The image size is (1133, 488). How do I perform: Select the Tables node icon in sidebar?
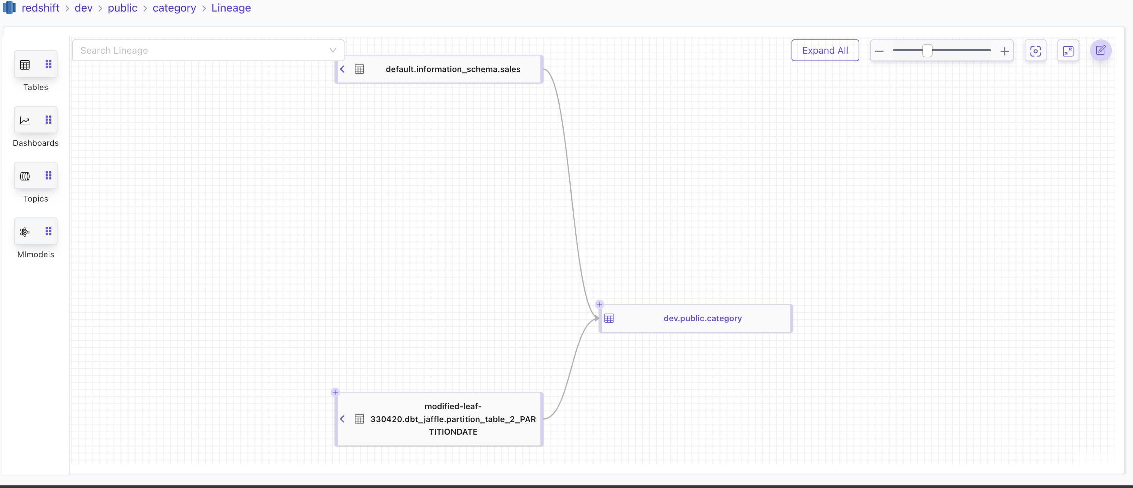pyautogui.click(x=25, y=64)
